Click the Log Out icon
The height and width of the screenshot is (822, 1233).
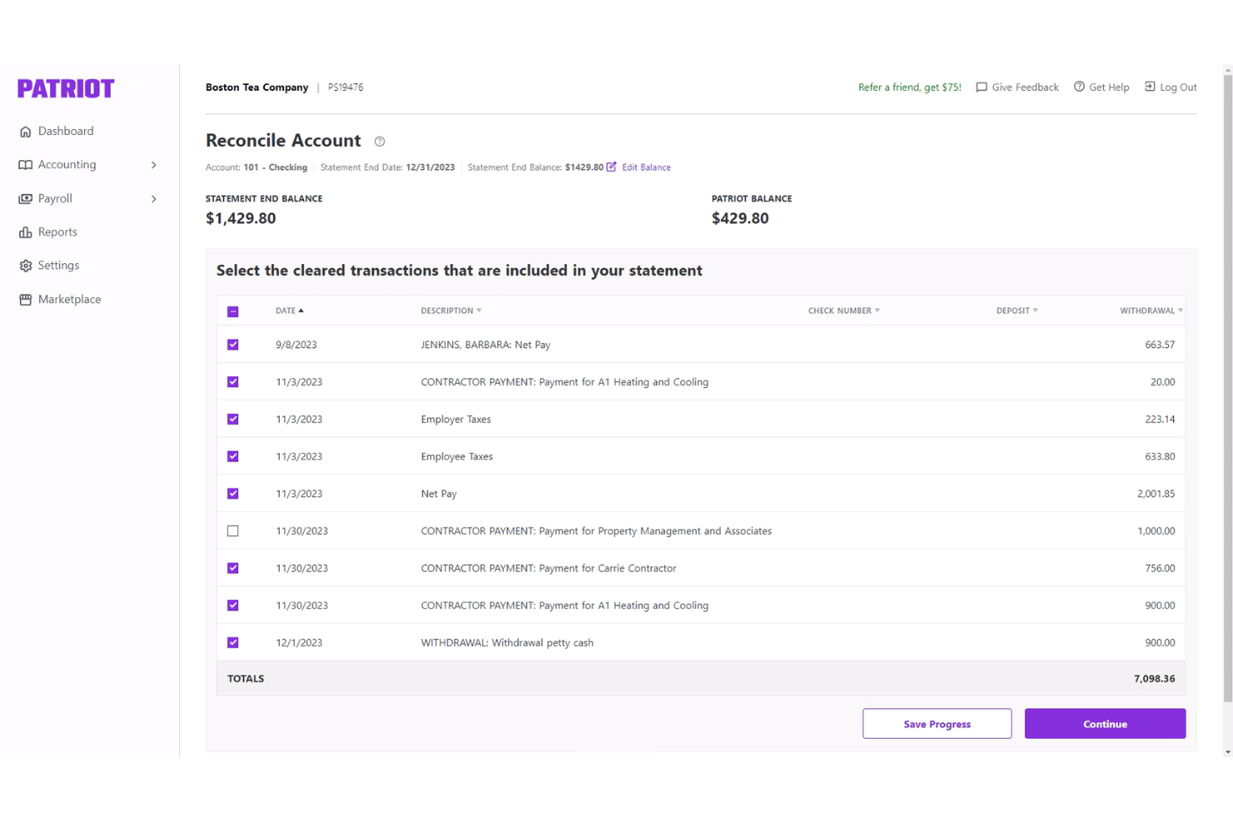1150,87
